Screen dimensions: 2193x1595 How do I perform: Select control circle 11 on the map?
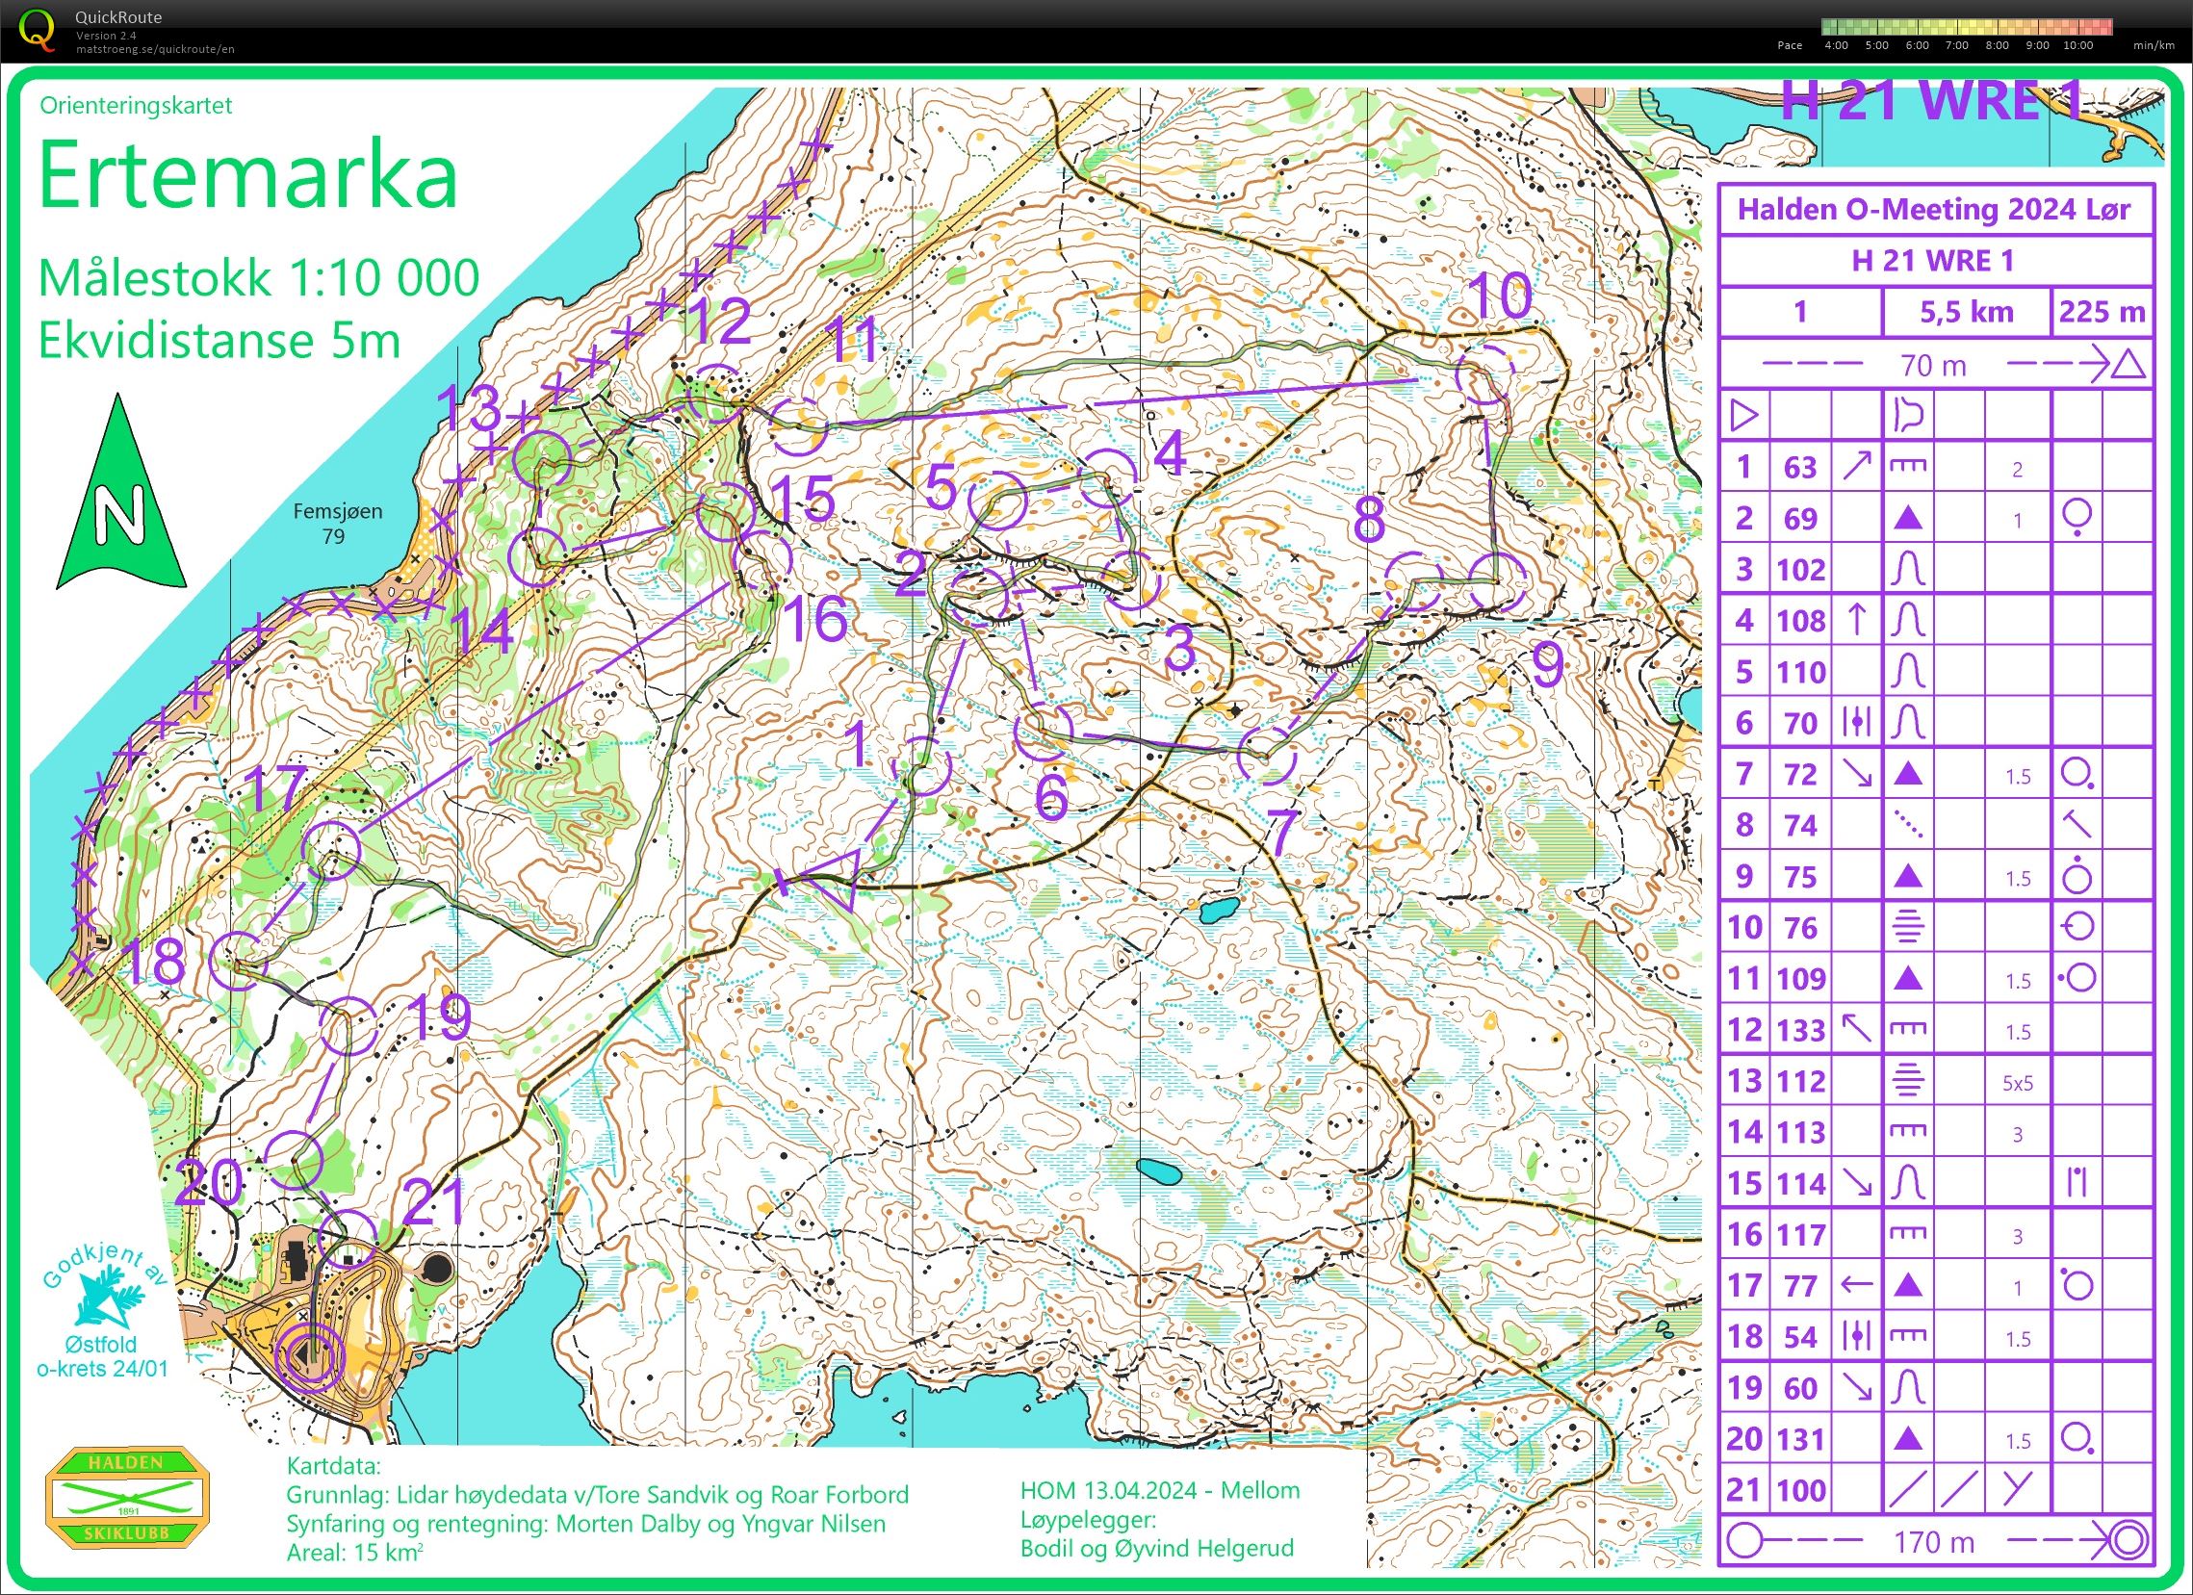[x=798, y=426]
